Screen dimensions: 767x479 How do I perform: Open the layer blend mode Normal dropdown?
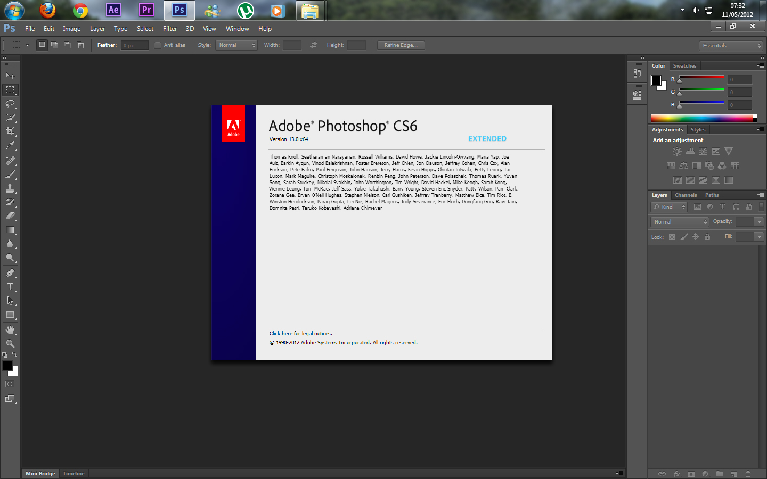(680, 222)
